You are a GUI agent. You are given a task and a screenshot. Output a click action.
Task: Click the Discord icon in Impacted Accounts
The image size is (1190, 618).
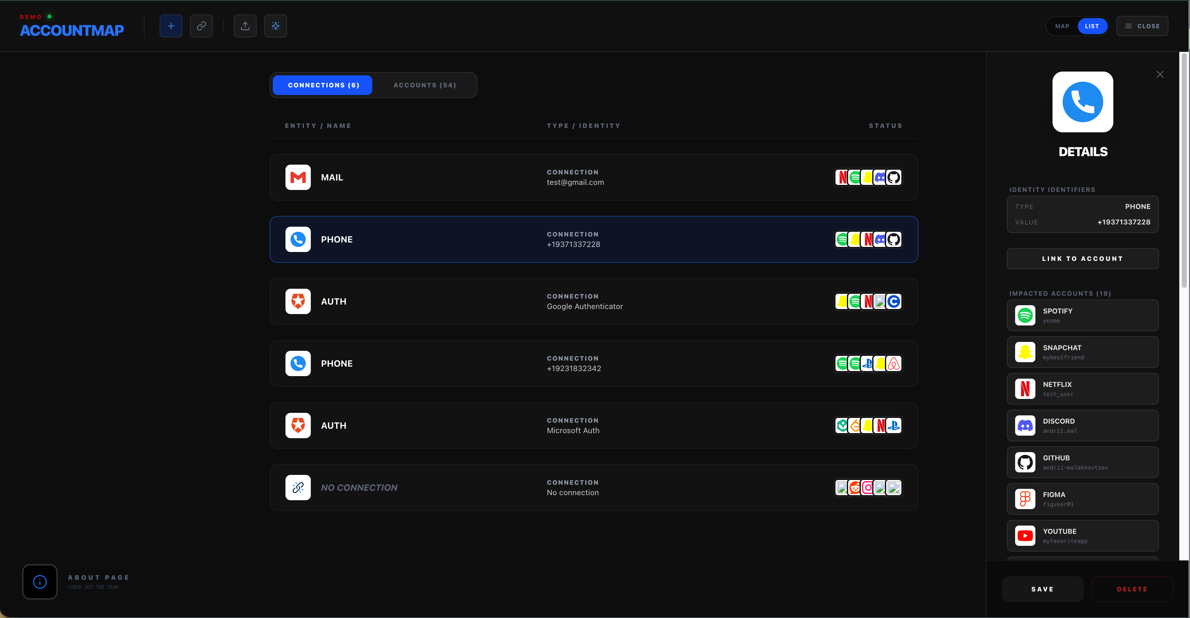point(1025,425)
